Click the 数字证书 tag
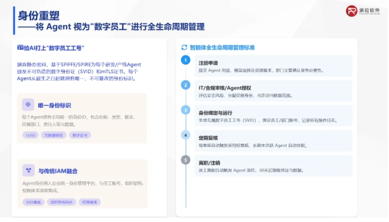The width and height of the screenshot is (389, 222). click(x=80, y=135)
